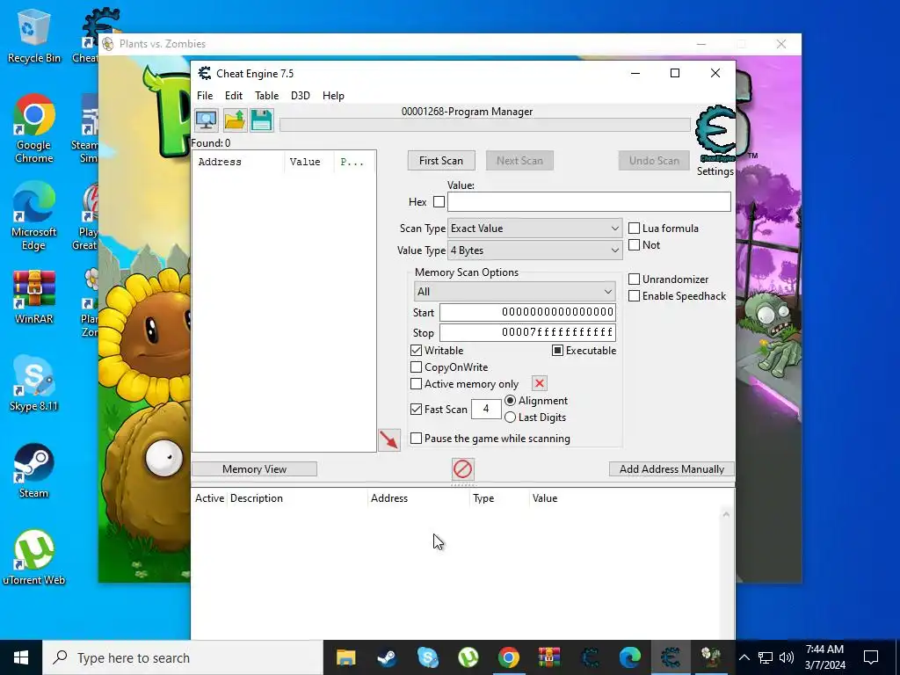900x675 pixels.
Task: Click the red circle clear-list icon
Action: pos(462,469)
